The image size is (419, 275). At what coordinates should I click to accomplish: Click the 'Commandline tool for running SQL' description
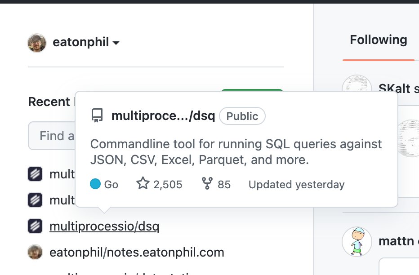(x=236, y=151)
